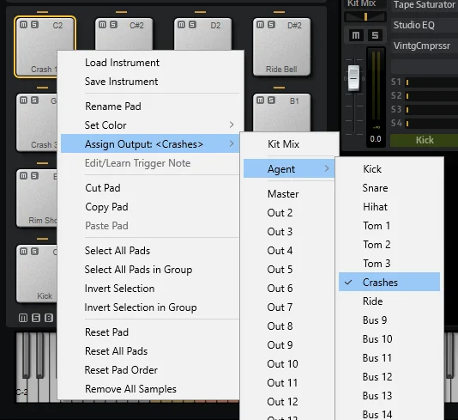Mute the C#2 pad
This screenshot has height=420, width=458.
coord(103,25)
